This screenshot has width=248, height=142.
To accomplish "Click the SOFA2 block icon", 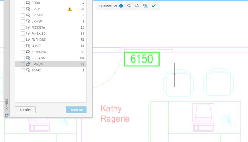I will click(28, 70).
